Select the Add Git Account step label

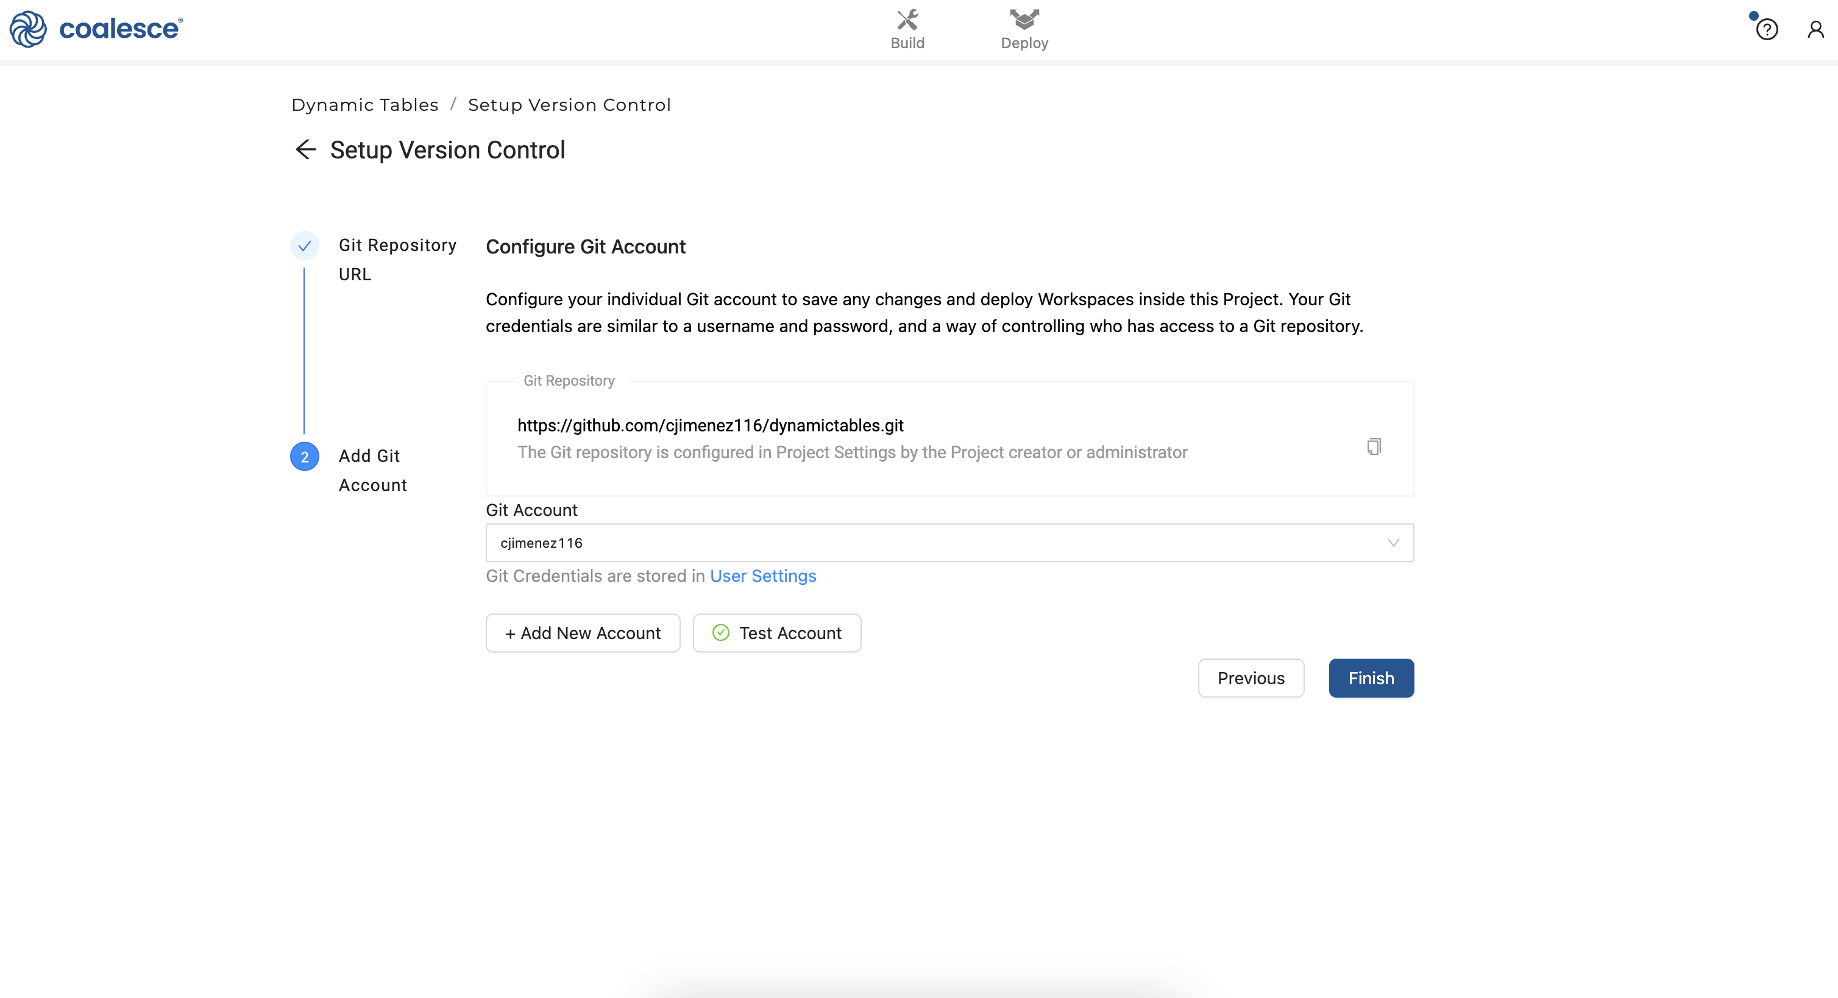tap(372, 470)
